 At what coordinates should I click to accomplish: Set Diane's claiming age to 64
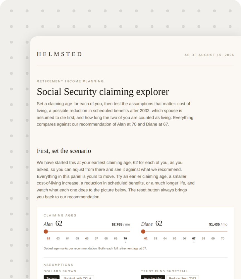point(165,239)
